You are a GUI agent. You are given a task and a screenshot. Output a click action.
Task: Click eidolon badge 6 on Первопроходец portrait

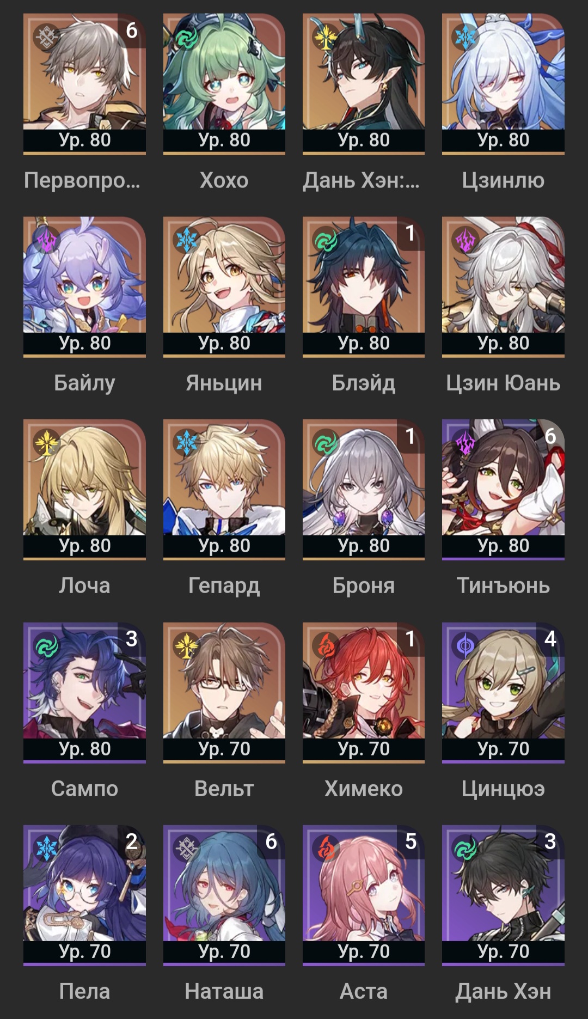coord(132,30)
